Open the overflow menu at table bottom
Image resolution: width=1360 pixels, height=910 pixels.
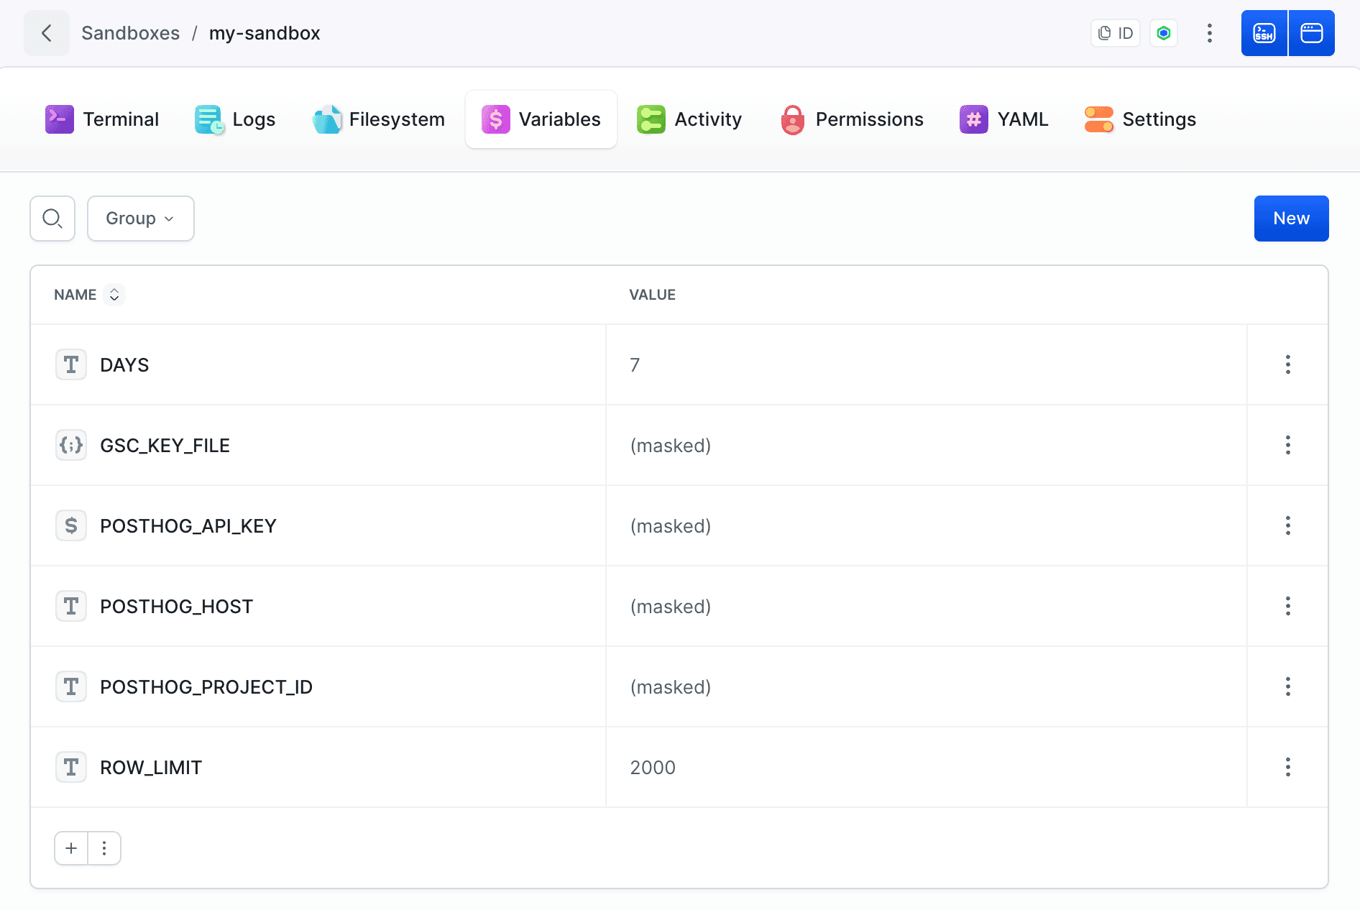(104, 848)
